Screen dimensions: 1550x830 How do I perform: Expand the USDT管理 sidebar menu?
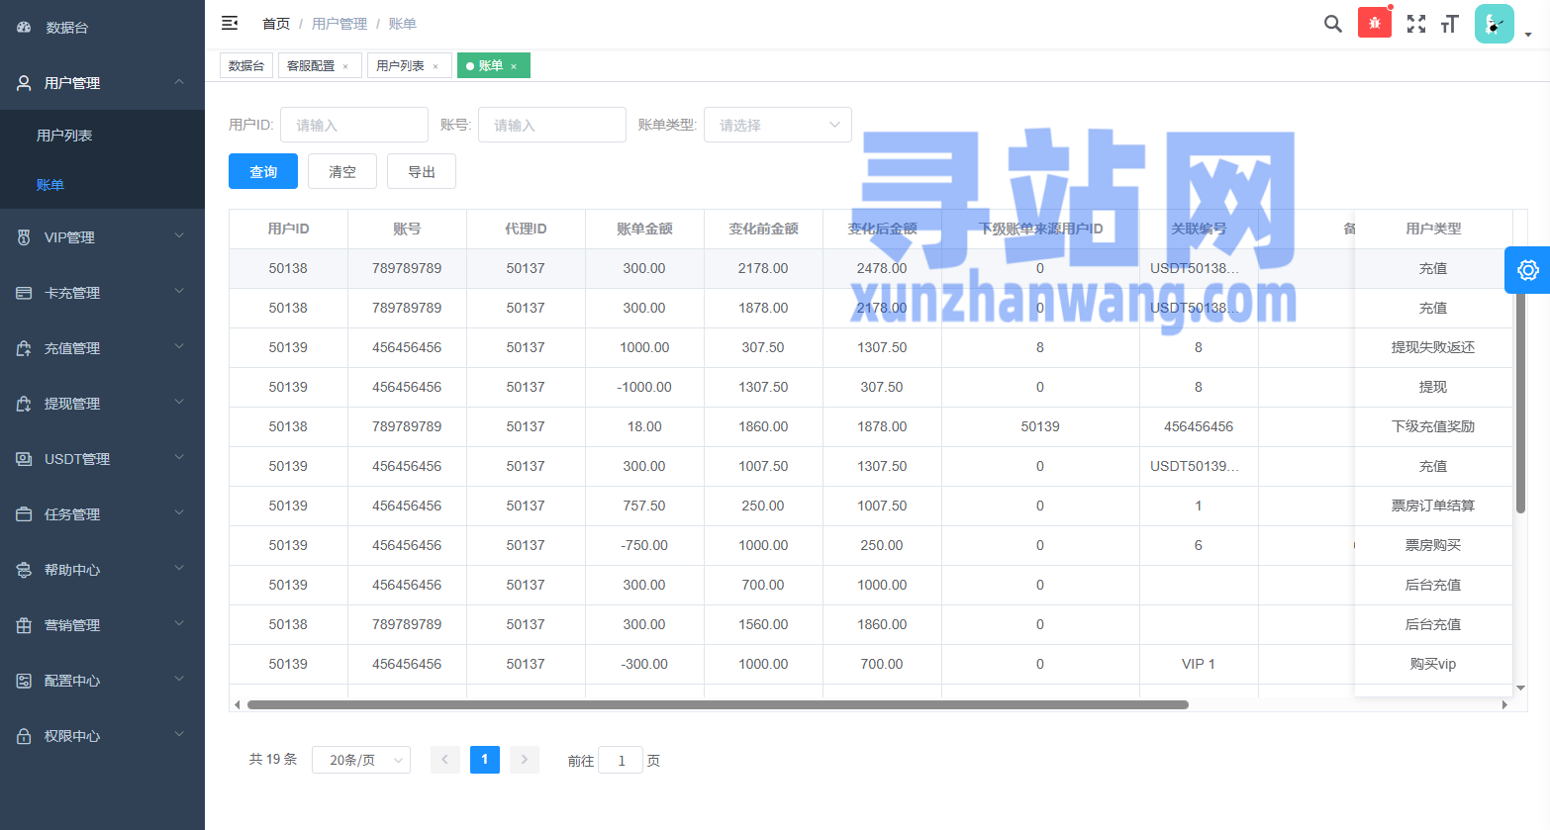[102, 459]
